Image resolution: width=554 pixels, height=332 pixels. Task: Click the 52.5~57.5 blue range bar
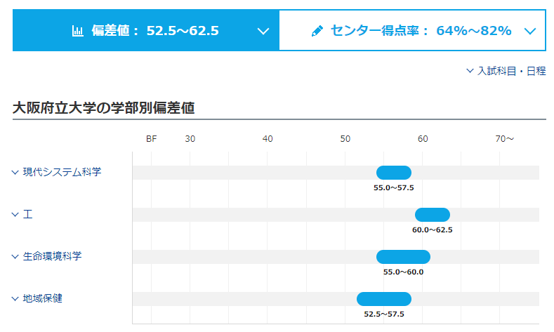[384, 299]
